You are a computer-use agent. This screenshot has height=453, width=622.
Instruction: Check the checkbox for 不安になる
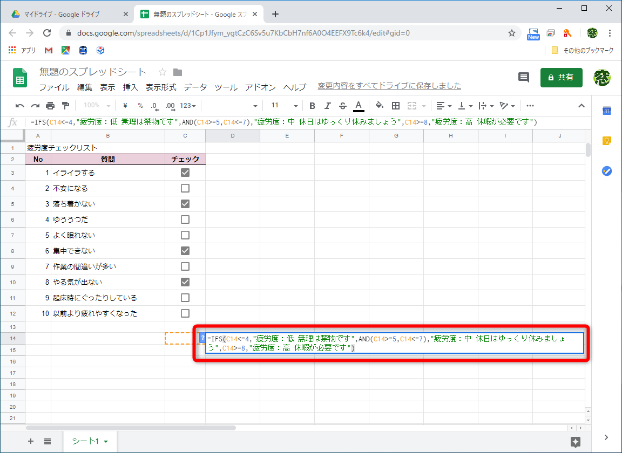pyautogui.click(x=185, y=188)
